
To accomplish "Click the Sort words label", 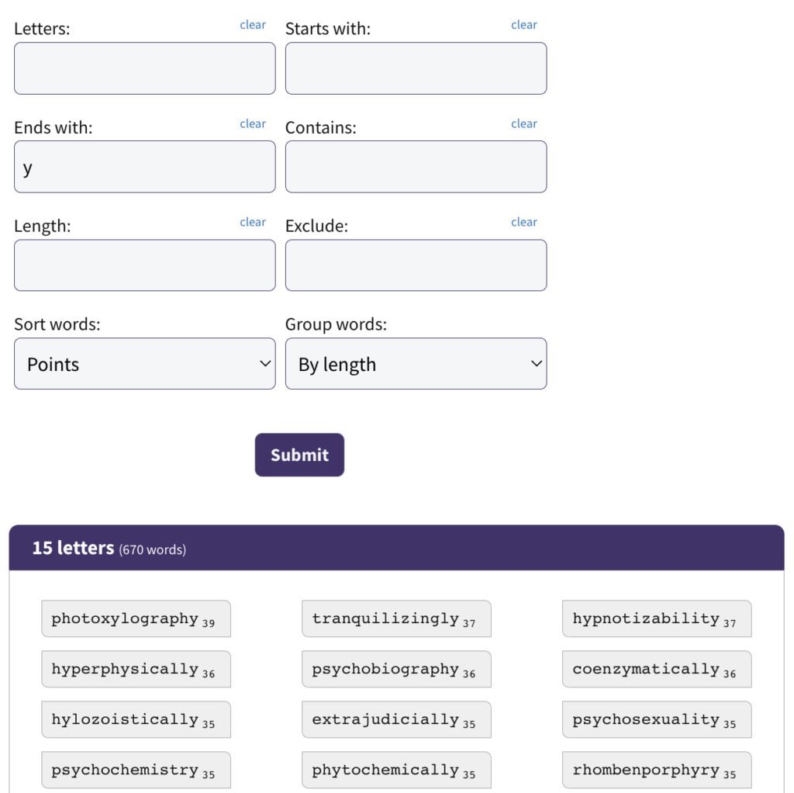I will (57, 324).
